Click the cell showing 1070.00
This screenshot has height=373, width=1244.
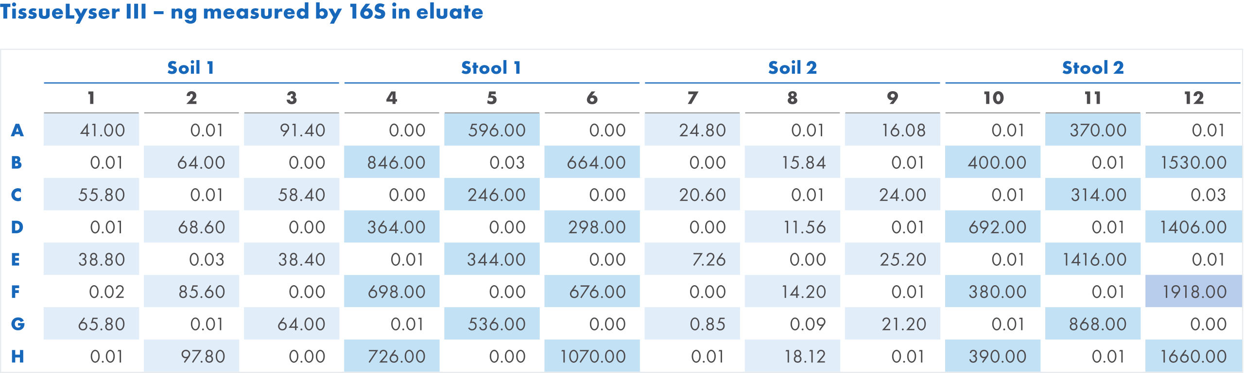coord(592,357)
